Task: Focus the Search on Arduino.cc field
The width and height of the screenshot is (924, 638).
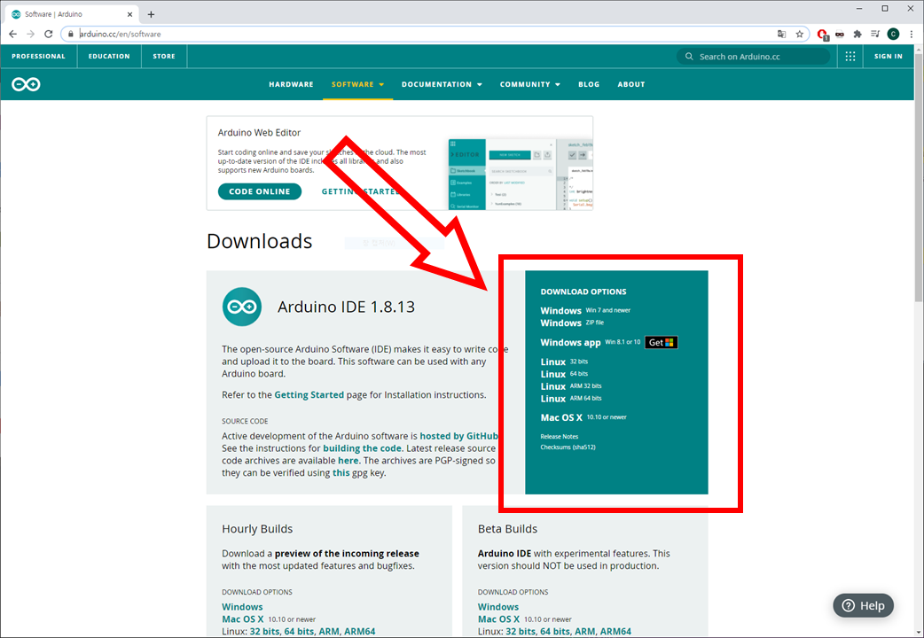Action: (x=753, y=57)
